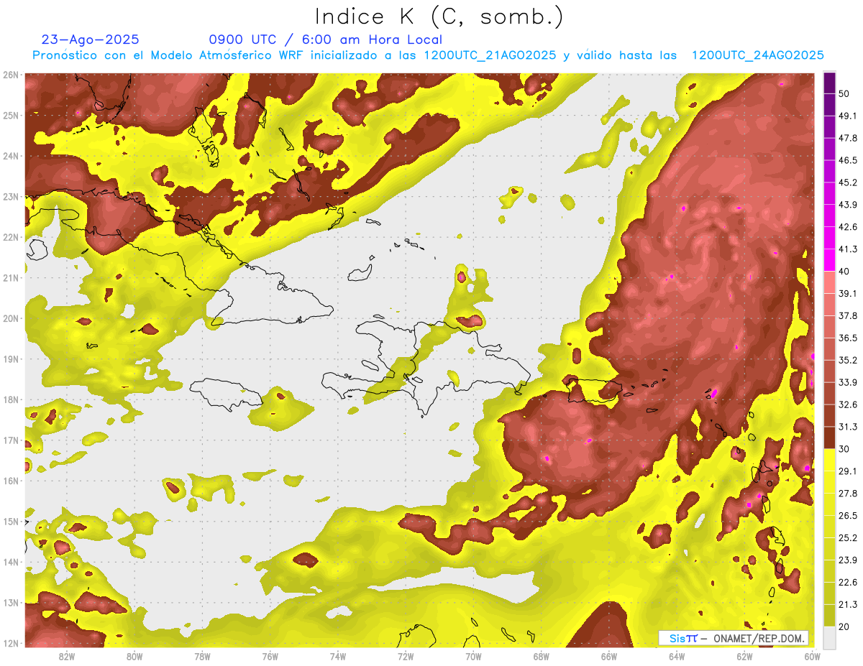Click the colorbar label '21.3'
The width and height of the screenshot is (863, 666).
click(x=847, y=605)
